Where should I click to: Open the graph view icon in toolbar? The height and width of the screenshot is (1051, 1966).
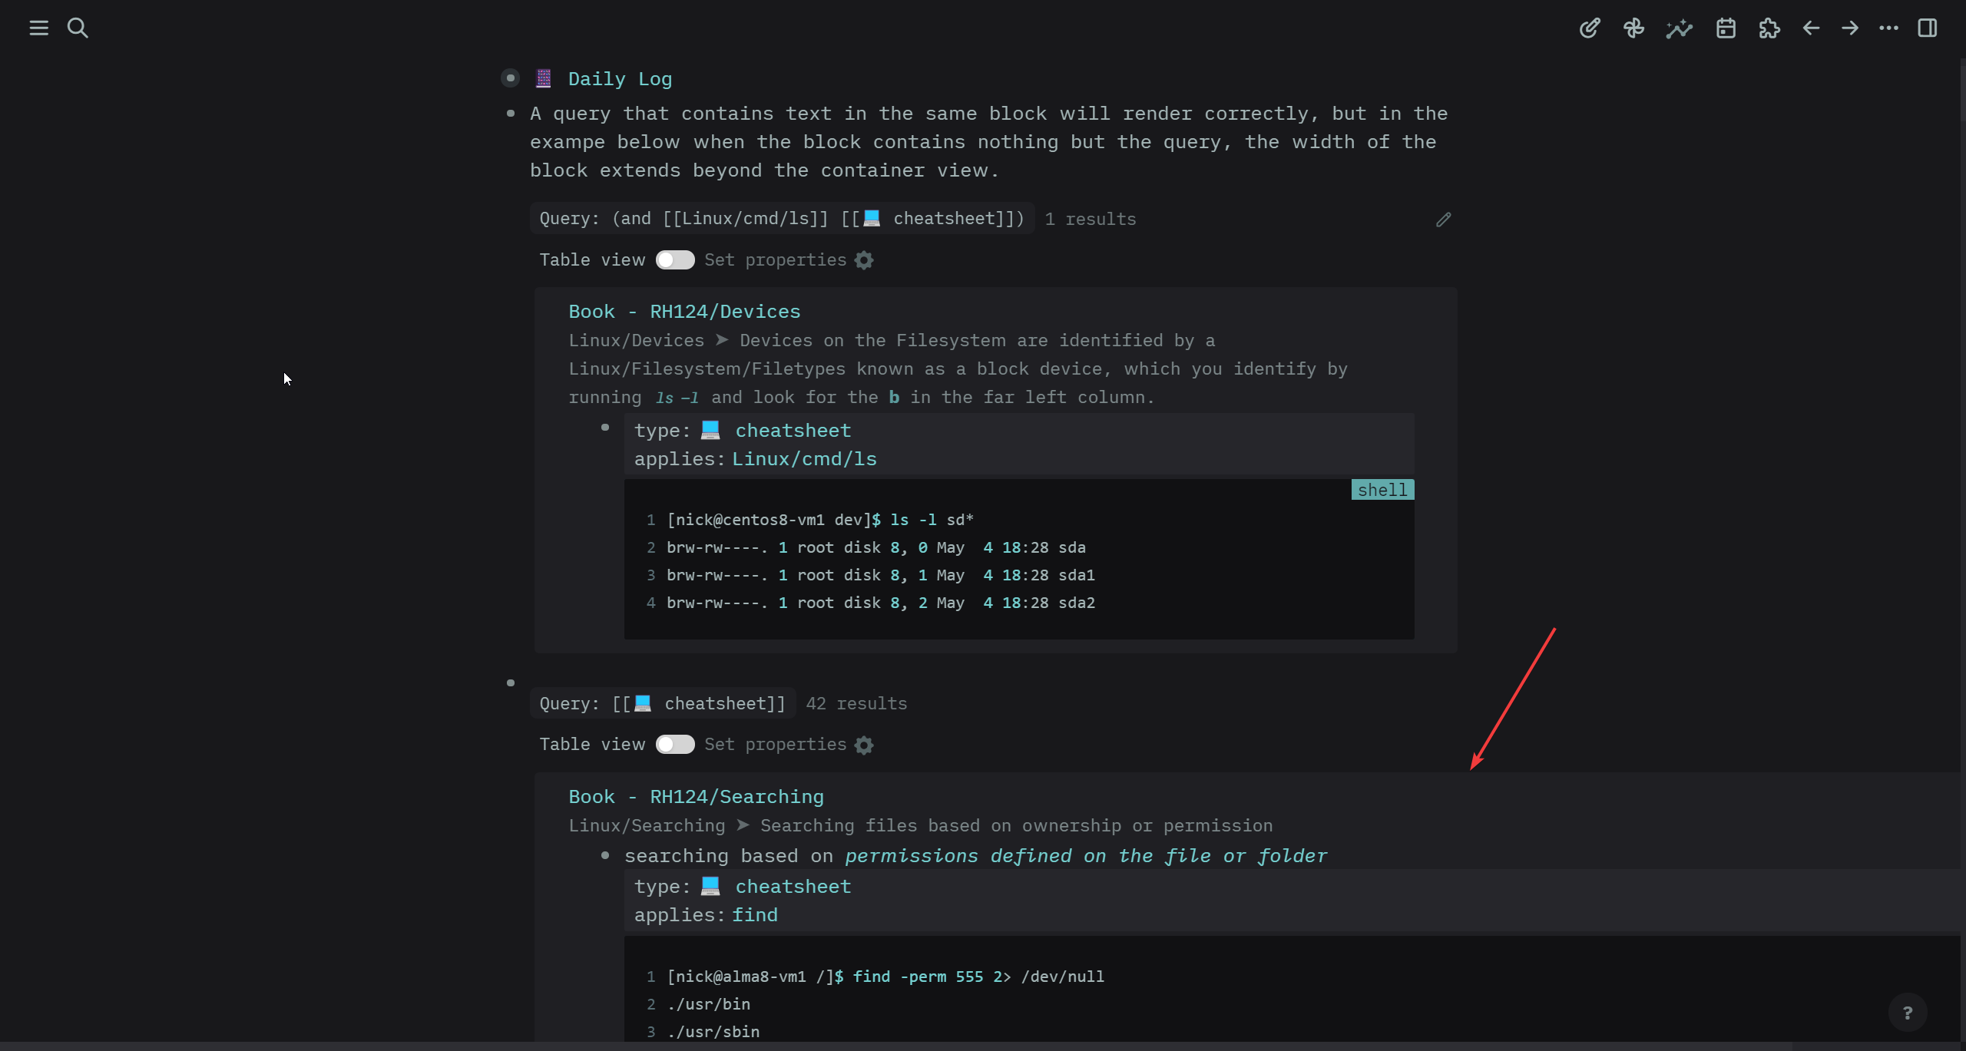[1679, 28]
